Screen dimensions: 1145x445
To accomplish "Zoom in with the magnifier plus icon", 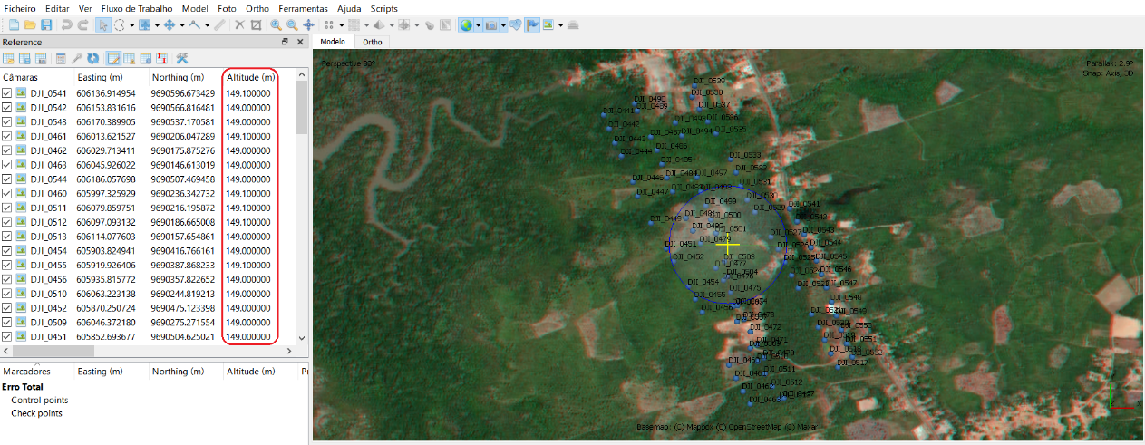I will point(276,24).
